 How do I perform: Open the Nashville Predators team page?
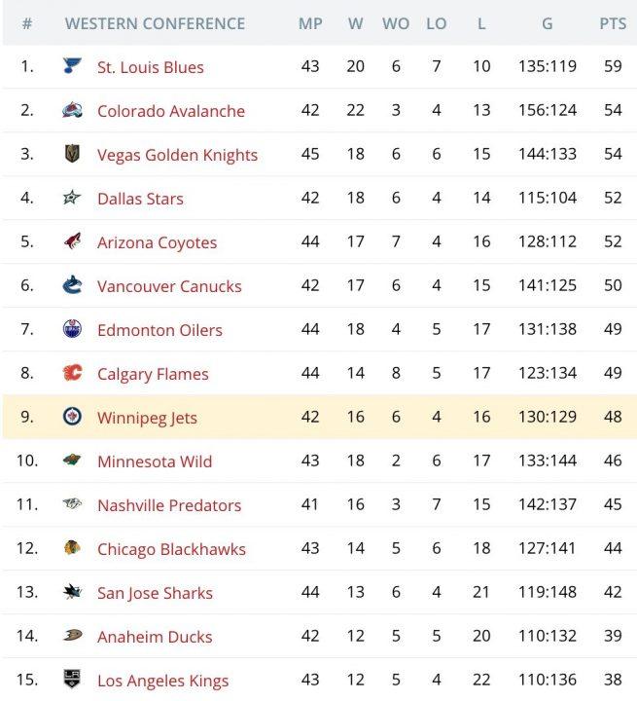pos(169,505)
